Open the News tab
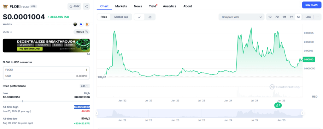This screenshot has height=129, width=323. (138, 6)
